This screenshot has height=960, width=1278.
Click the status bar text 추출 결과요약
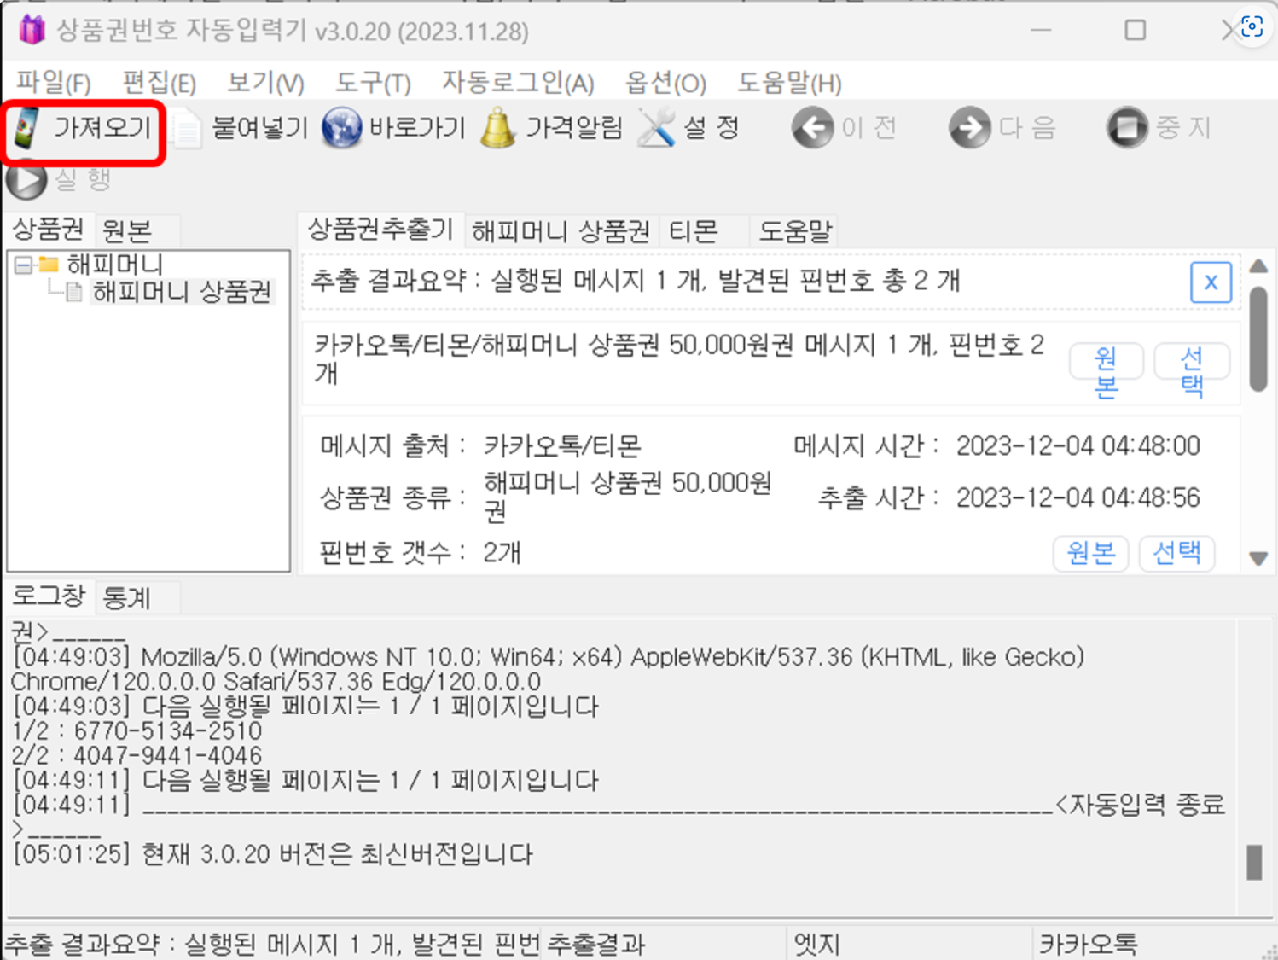[x=271, y=944]
